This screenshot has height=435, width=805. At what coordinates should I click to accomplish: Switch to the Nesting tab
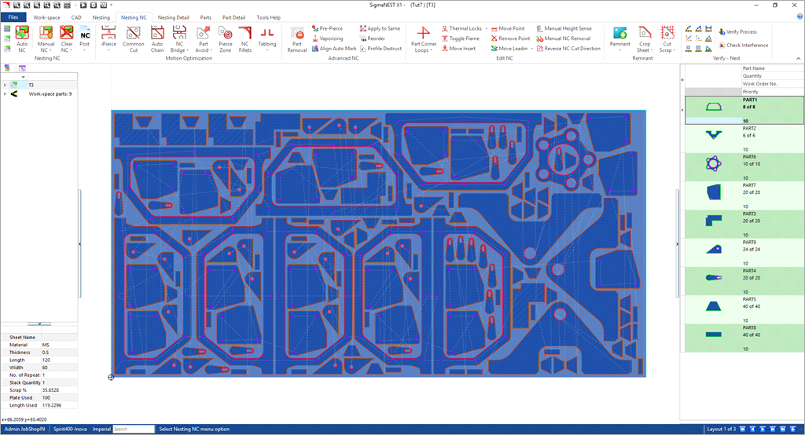[101, 17]
